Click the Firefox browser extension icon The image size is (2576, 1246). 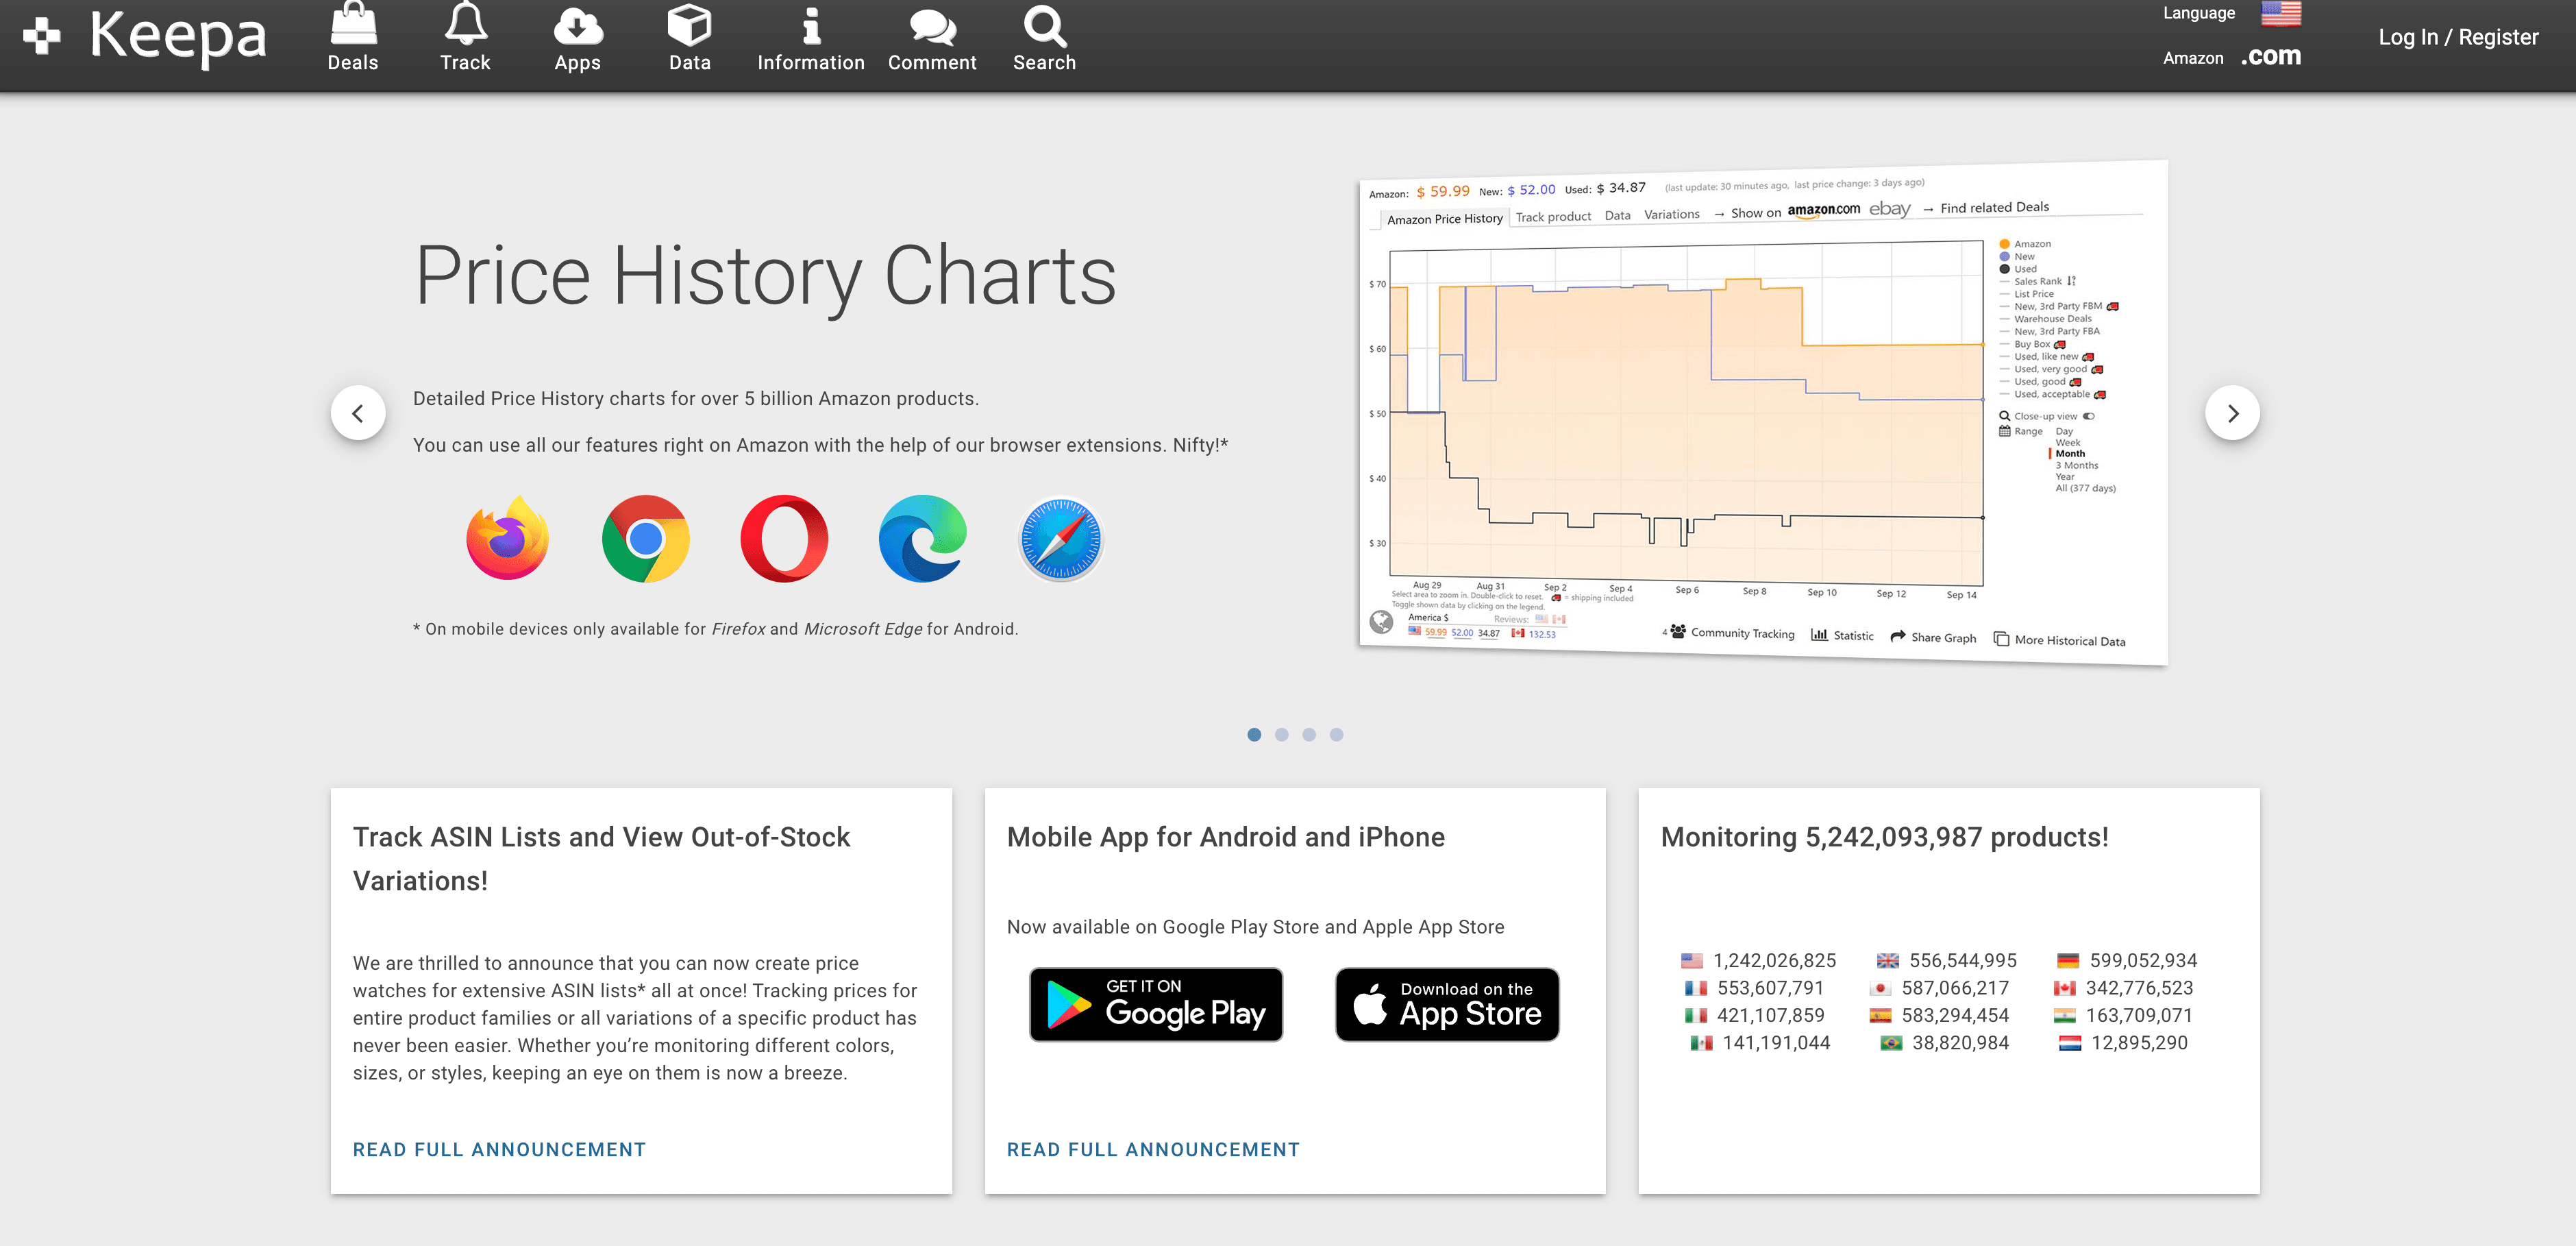(x=507, y=538)
